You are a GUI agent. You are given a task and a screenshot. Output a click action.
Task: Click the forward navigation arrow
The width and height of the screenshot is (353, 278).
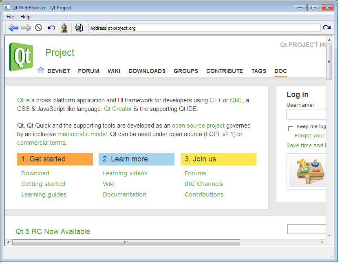[25, 27]
